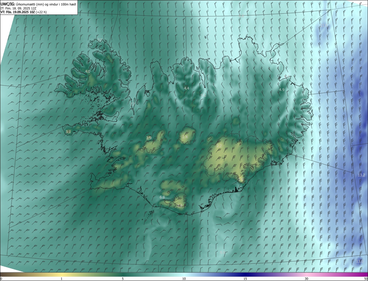The width and height of the screenshot is (368, 281).
Task: Click the 3.1 value on the Snæfellsnes peninsula
Action: tap(68, 132)
